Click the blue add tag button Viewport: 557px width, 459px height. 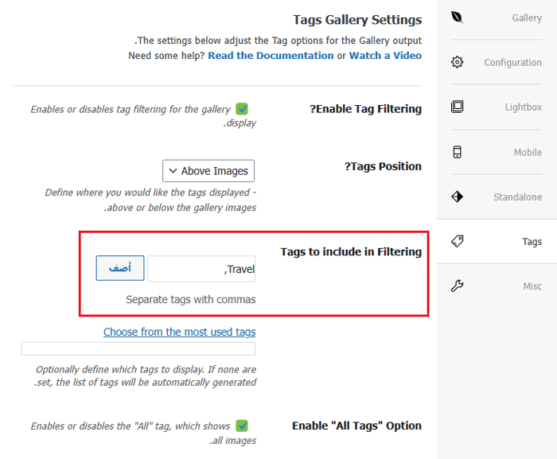coord(120,268)
